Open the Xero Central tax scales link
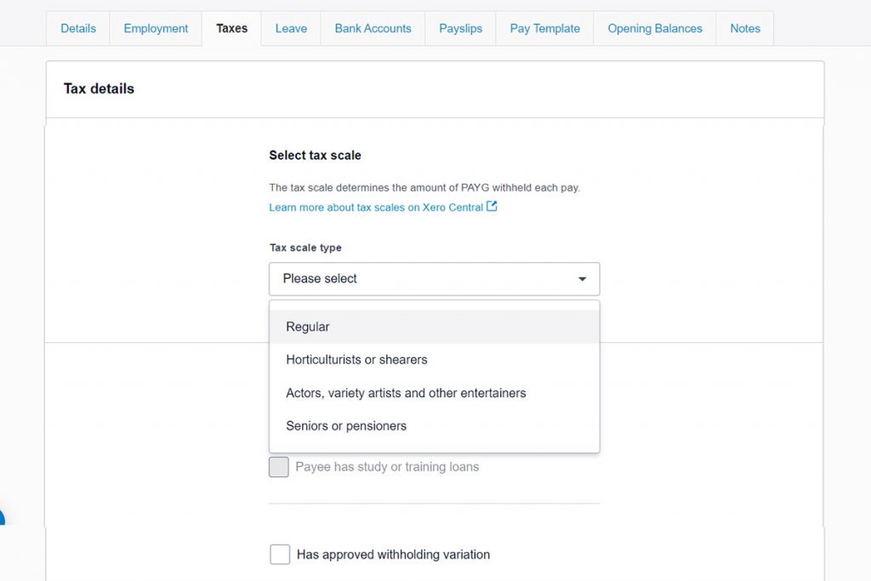Screen dimensions: 871x581 coord(377,206)
